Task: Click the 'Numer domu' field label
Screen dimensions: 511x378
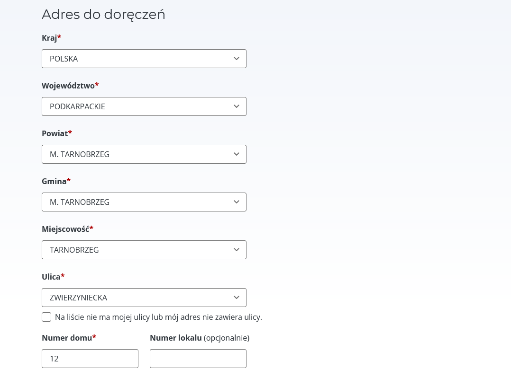Action: click(67, 338)
